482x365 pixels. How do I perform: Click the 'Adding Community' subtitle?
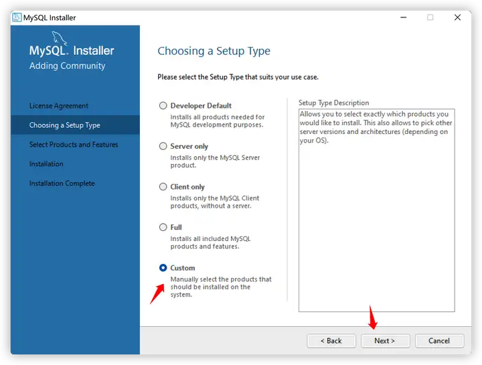(68, 66)
